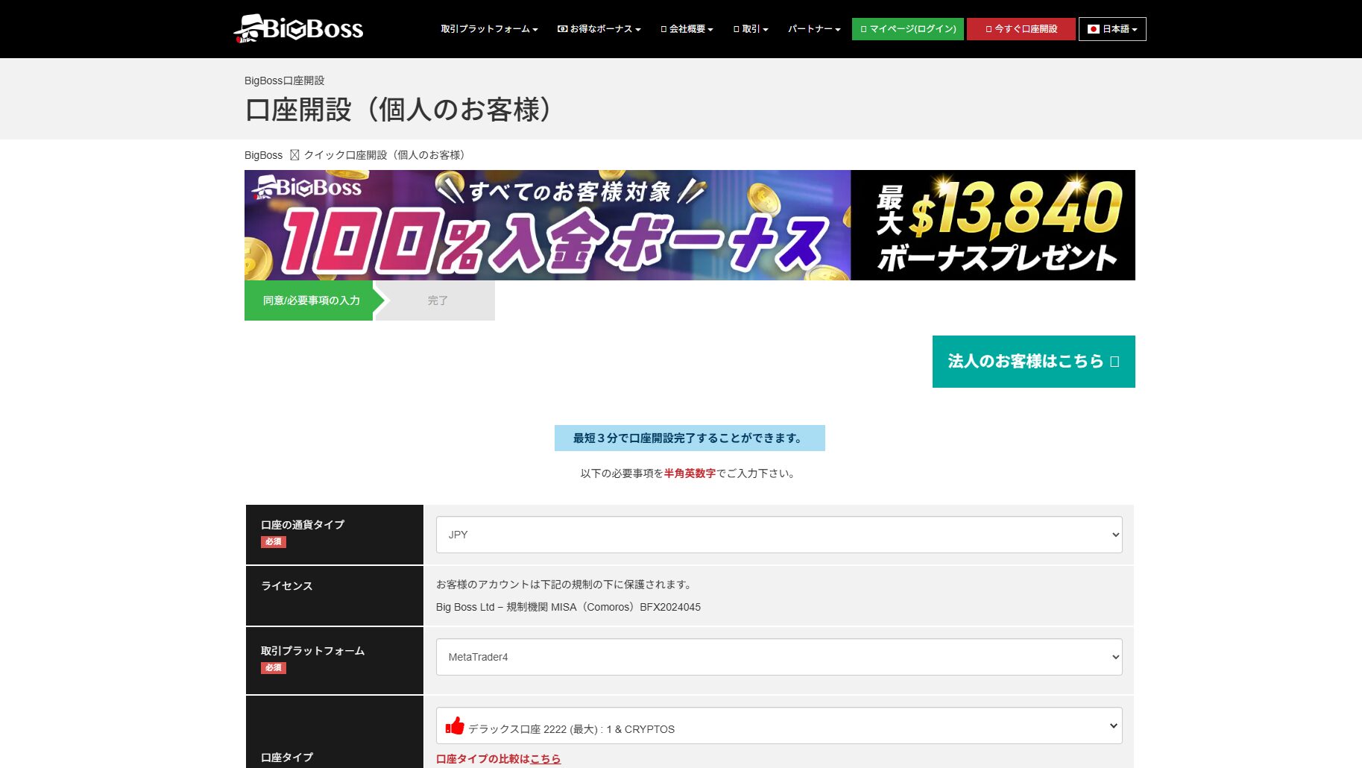1362x768 pixels.
Task: Open the パートナー menu
Action: [814, 29]
